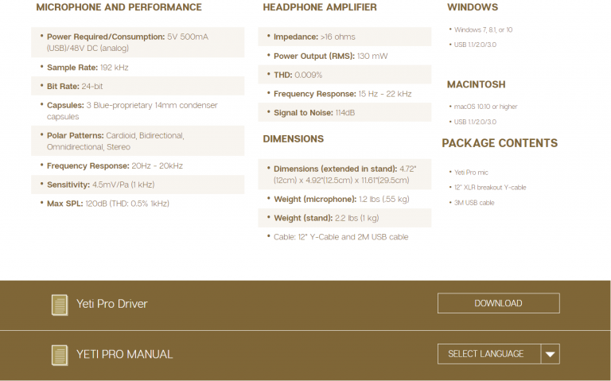
Task: Click the Package Contents heading
Action: click(x=500, y=143)
